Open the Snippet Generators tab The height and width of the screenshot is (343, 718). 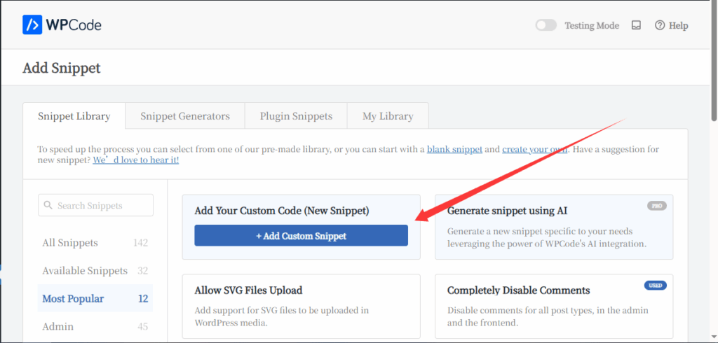tap(185, 116)
